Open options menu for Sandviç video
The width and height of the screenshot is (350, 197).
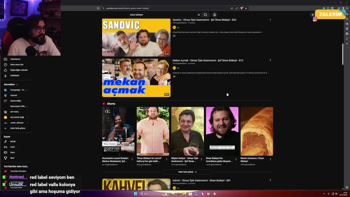pyautogui.click(x=270, y=20)
